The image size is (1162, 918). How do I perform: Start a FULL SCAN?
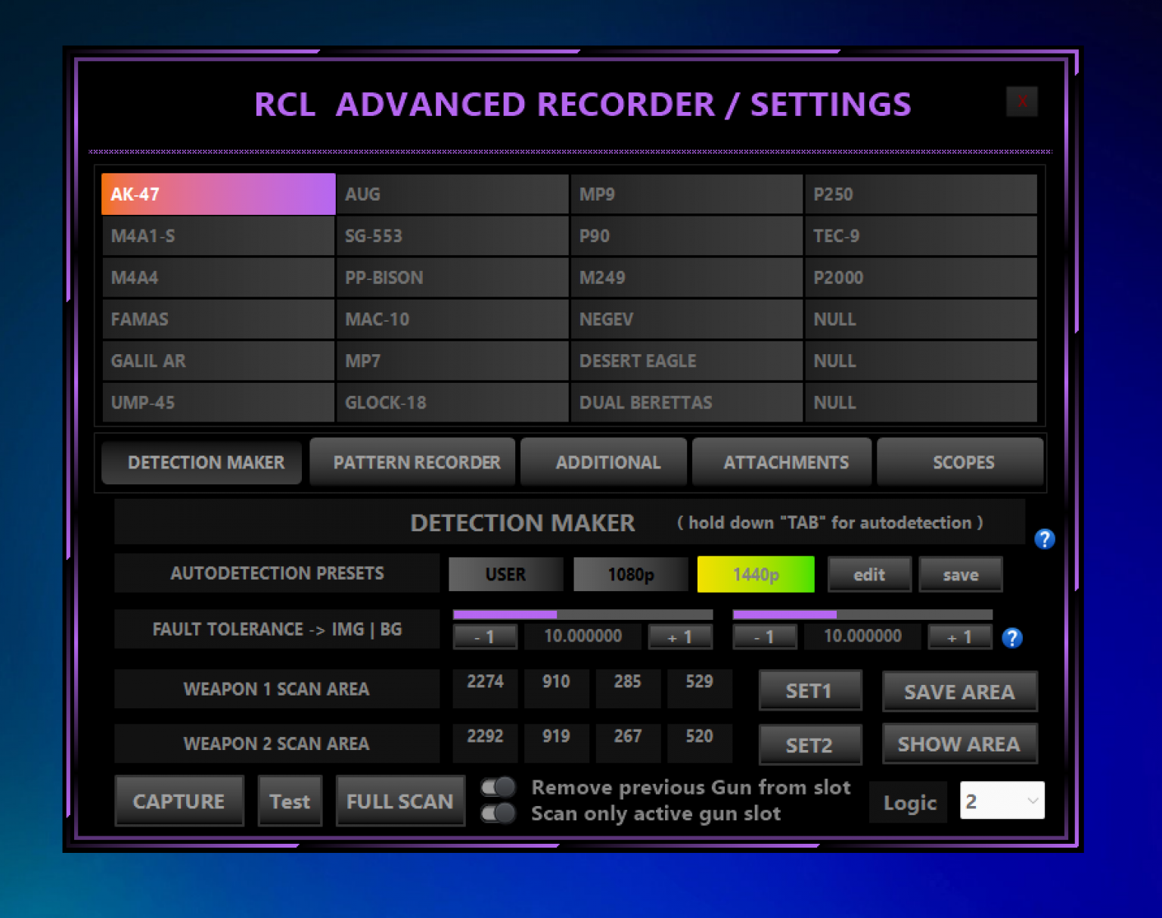click(400, 801)
